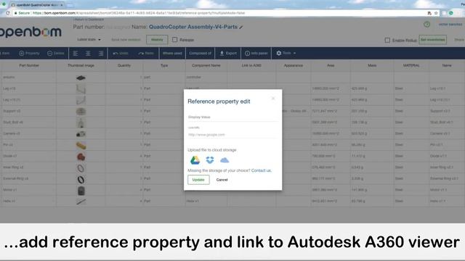Enable the Rollup checkbox

point(387,40)
